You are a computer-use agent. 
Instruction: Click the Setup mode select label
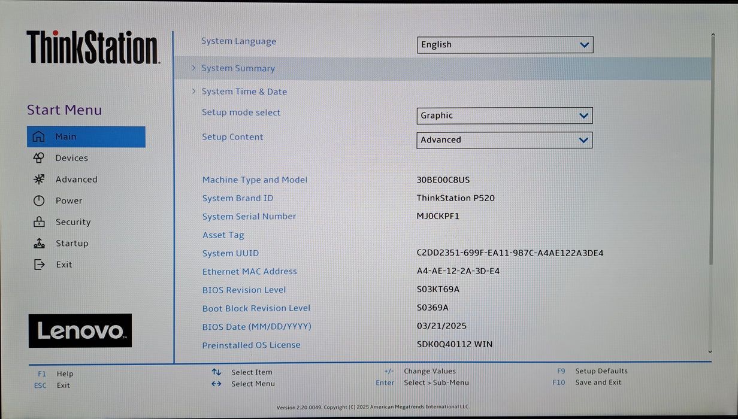click(241, 113)
